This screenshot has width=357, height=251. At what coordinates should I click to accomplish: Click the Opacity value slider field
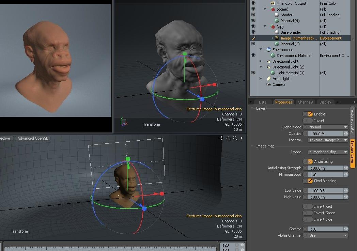point(326,134)
